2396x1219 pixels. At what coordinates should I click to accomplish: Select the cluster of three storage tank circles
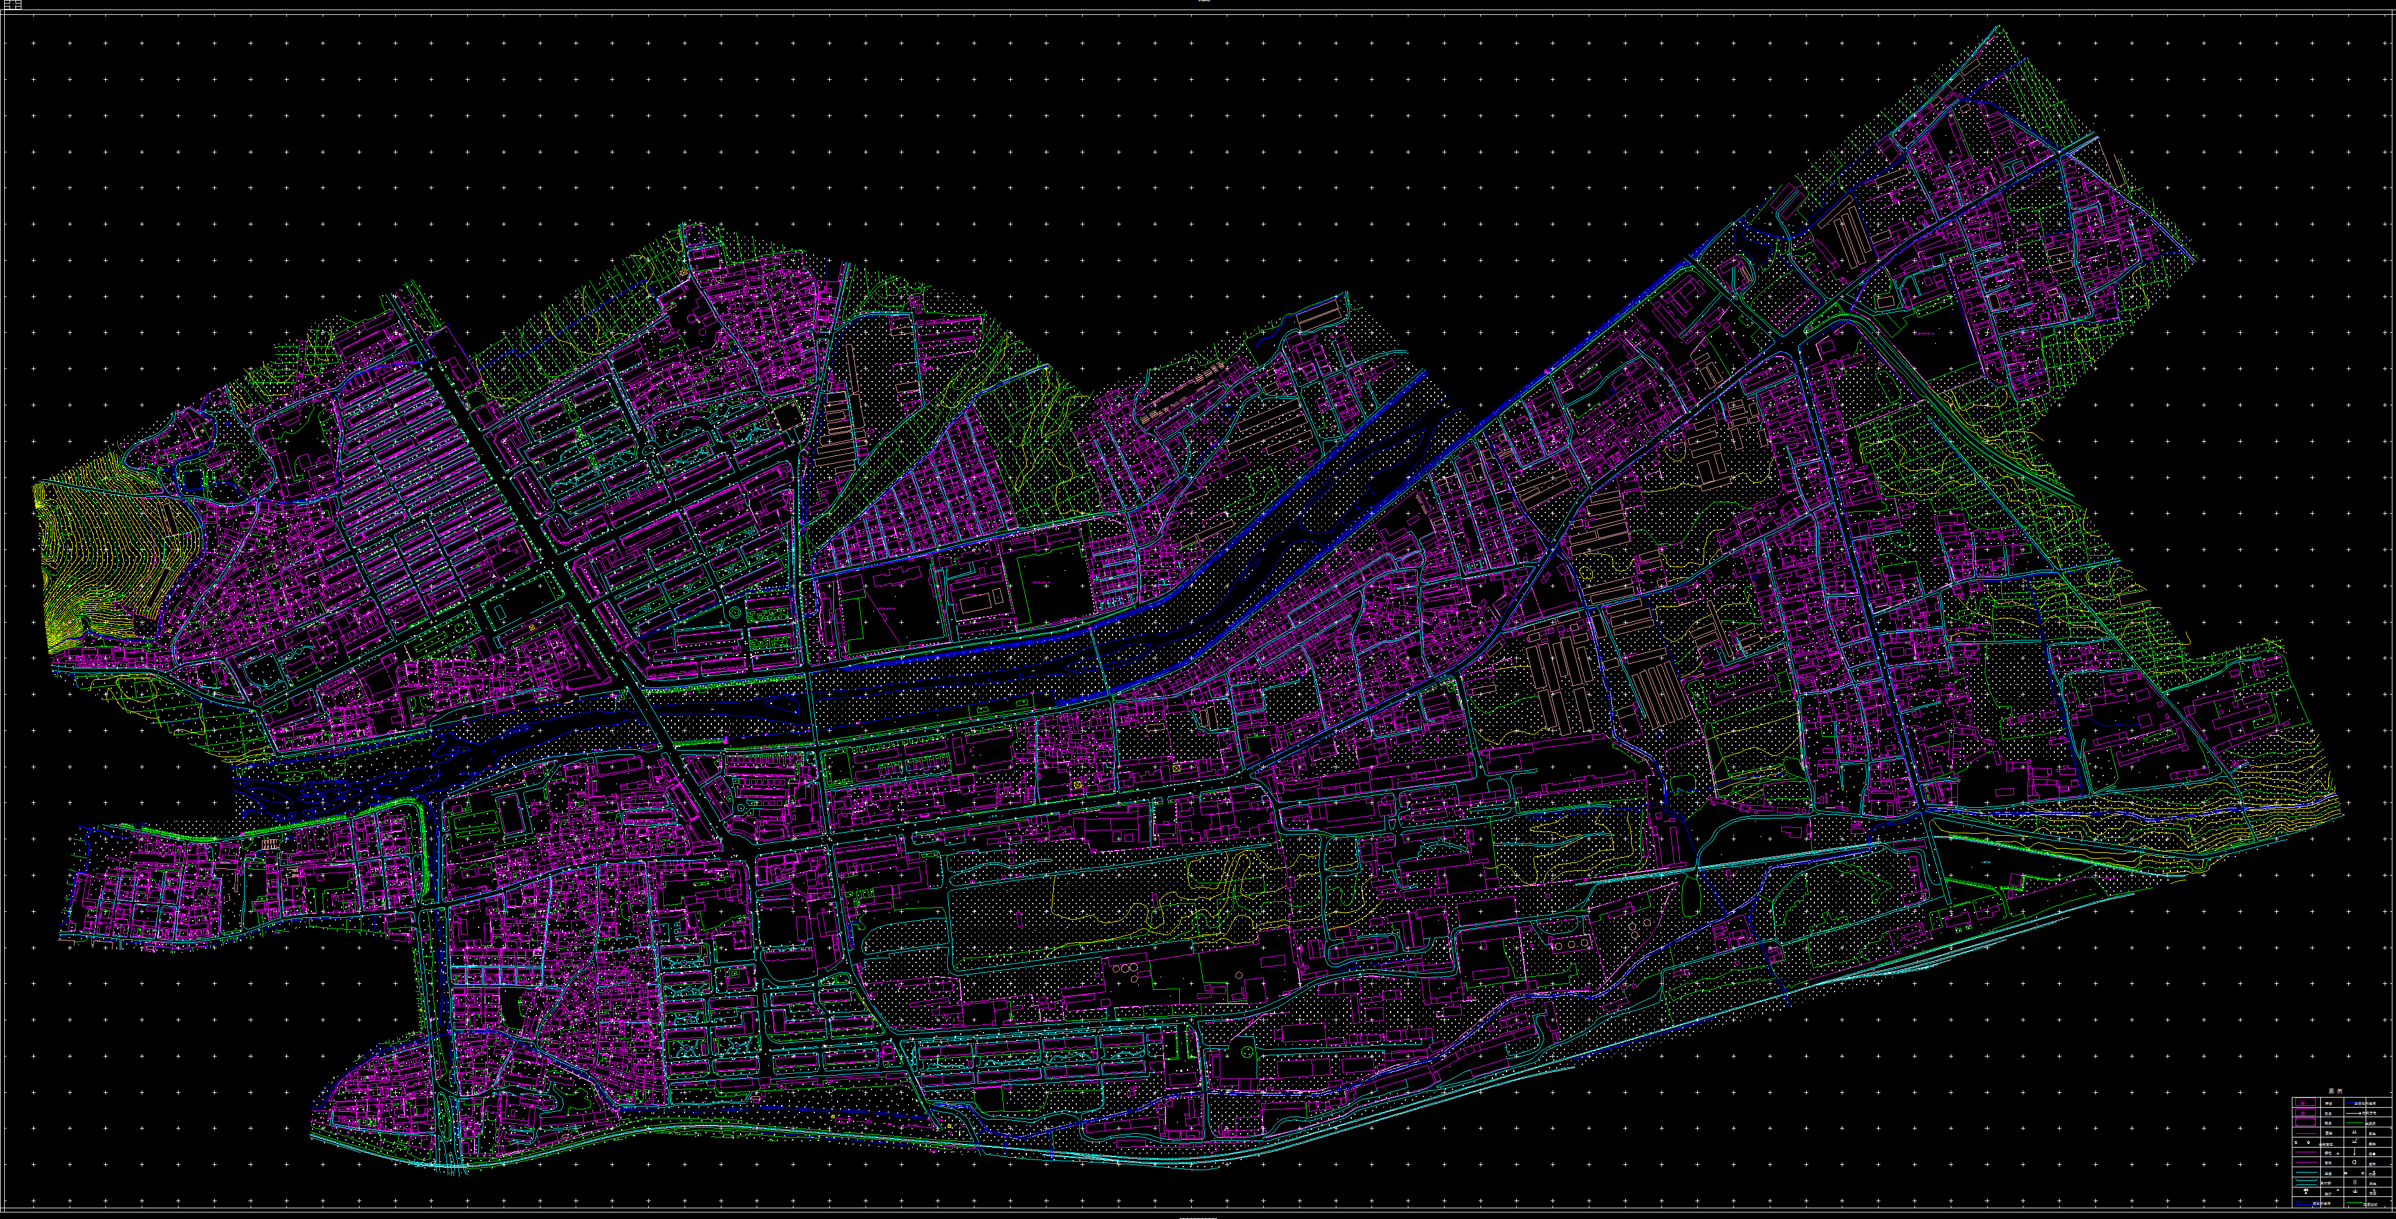(1572, 945)
